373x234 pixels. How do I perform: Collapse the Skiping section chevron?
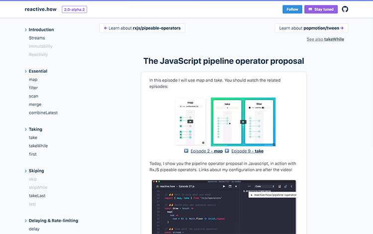(x=26, y=171)
